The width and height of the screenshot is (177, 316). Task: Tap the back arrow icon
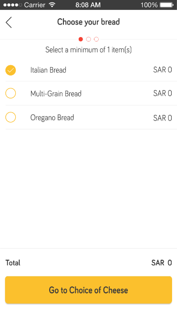pos(9,22)
